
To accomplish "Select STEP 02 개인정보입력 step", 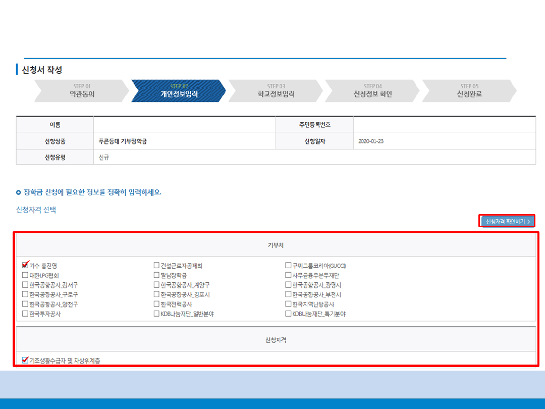I will [x=179, y=91].
